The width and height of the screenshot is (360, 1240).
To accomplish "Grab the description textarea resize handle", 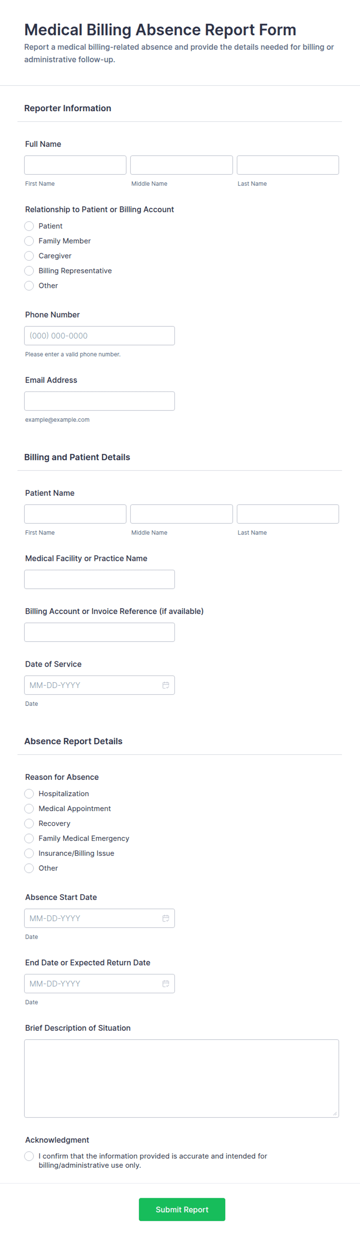I will [x=335, y=1113].
